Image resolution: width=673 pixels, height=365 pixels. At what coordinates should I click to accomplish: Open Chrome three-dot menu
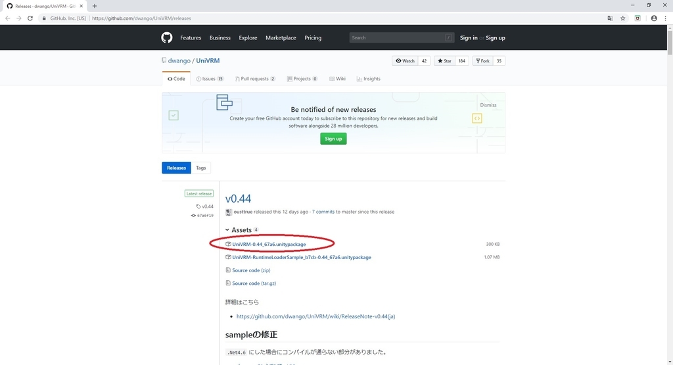coord(665,18)
